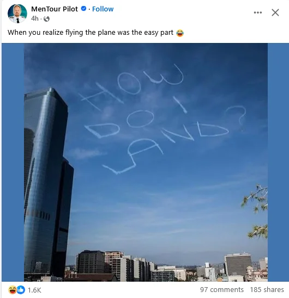
Task: Click the laughing emoji in the caption
Action: pos(180,33)
